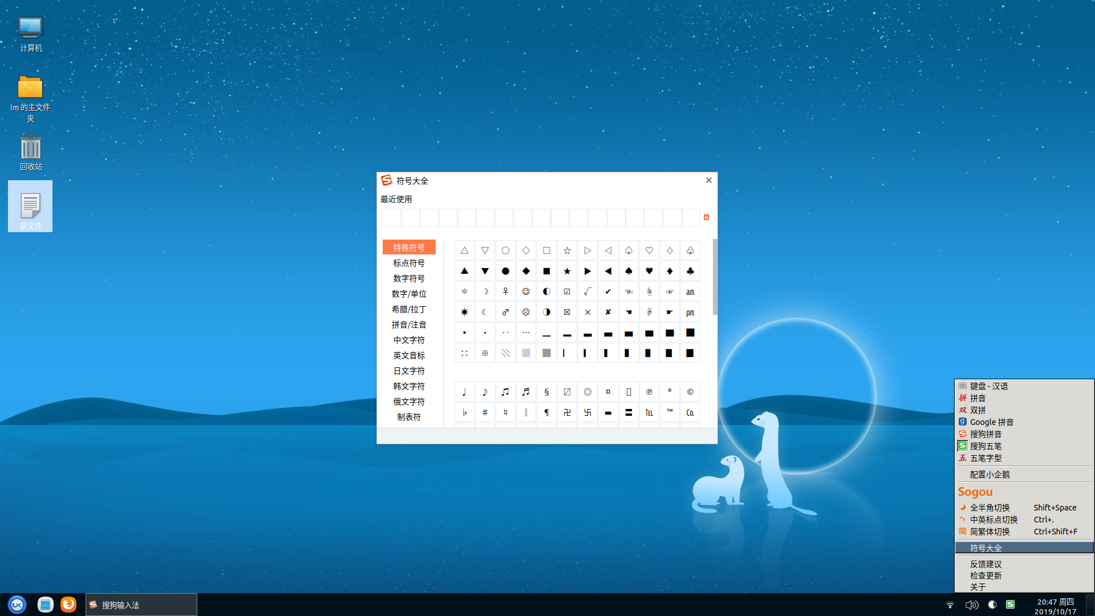Click the clipboard icon in symbol panel
The width and height of the screenshot is (1095, 616).
pos(706,217)
